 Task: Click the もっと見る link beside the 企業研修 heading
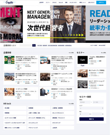[71, 52]
